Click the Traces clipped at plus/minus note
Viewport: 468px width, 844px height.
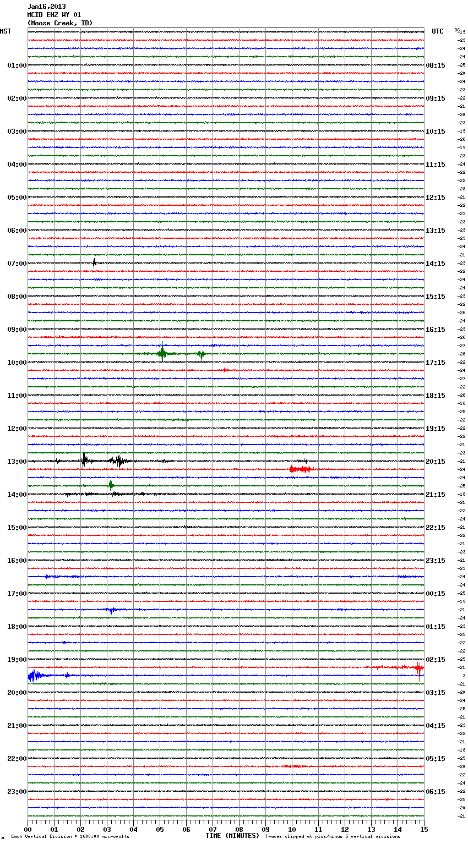tap(333, 836)
